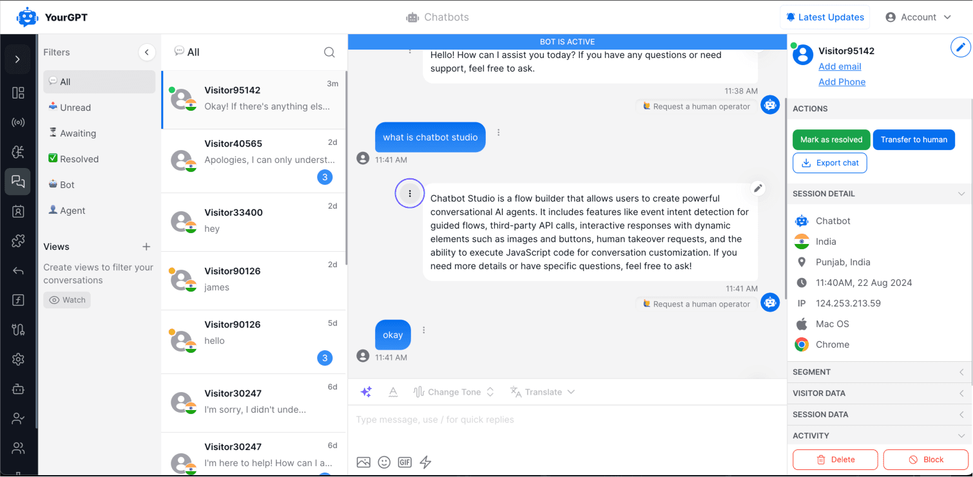Image resolution: width=973 pixels, height=477 pixels.
Task: Open the Contacts panel in the sidebar
Action: 17,211
